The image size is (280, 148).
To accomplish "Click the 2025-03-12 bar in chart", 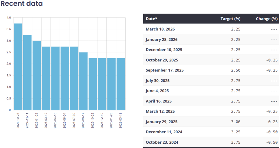I will click(46, 78).
